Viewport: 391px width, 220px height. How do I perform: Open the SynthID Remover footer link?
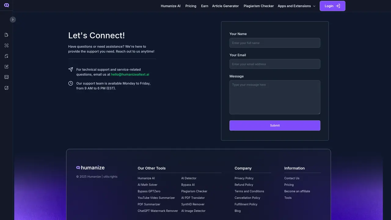click(x=193, y=204)
